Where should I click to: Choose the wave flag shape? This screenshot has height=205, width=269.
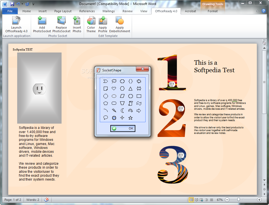coord(139,103)
